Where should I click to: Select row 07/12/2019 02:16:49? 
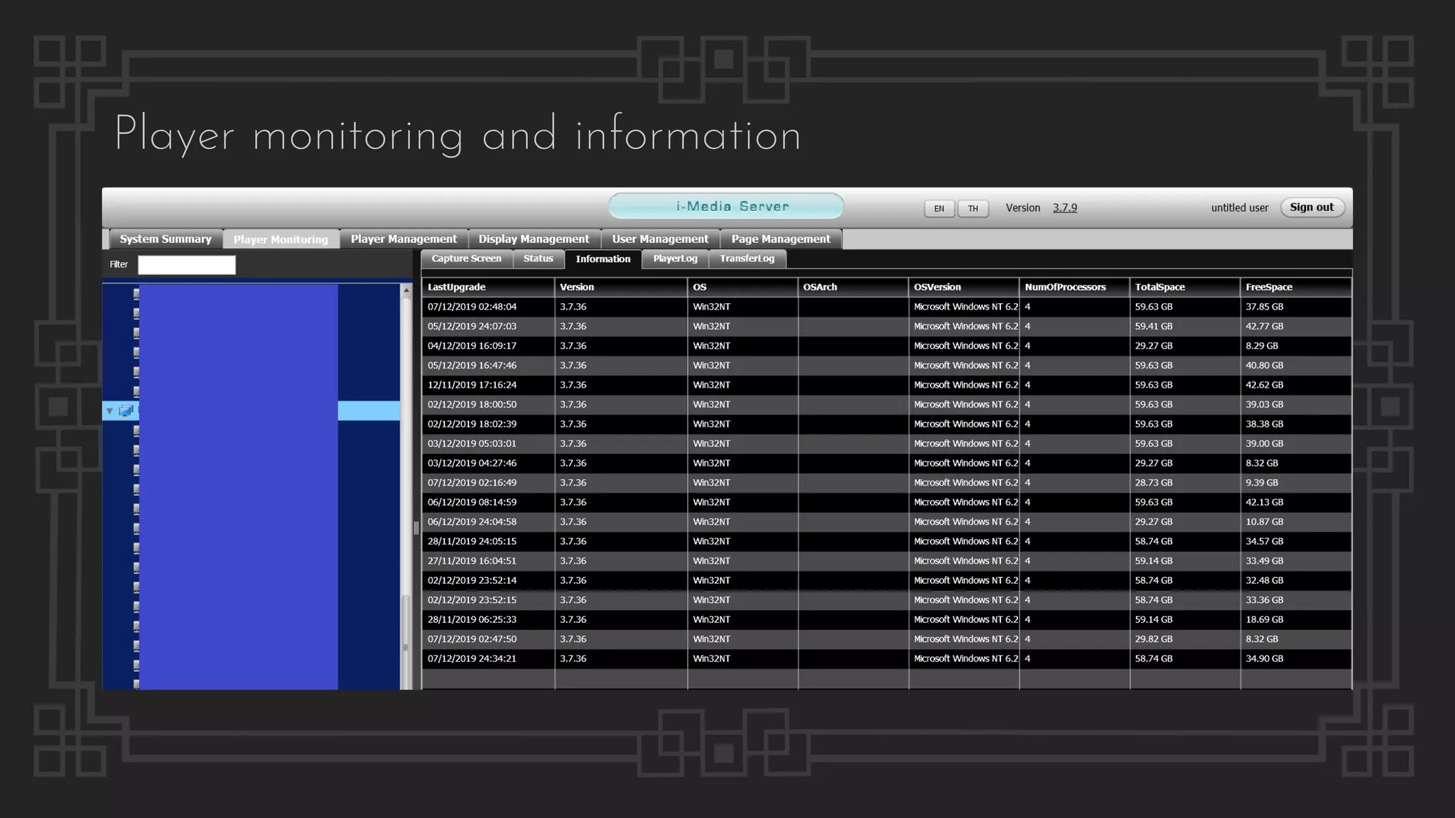point(887,483)
